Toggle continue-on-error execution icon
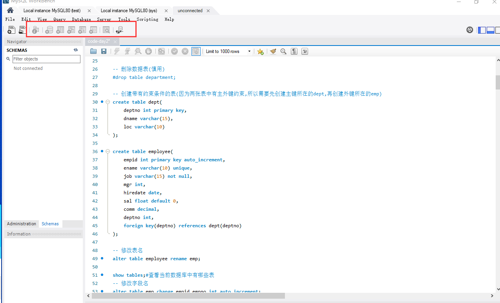 coord(161,51)
